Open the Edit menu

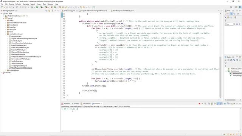6,4
